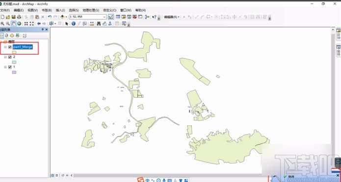
Task: Open the 地理处理(G) menu
Action: pyautogui.click(x=91, y=10)
